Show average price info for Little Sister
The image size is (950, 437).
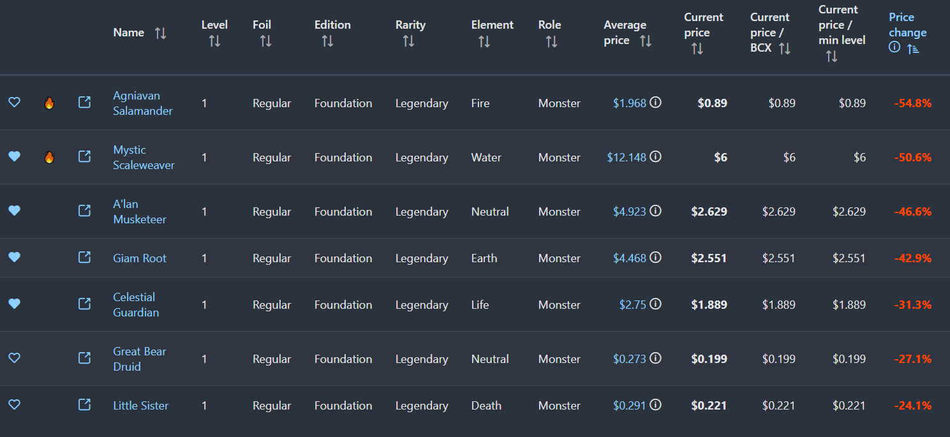pyautogui.click(x=655, y=404)
